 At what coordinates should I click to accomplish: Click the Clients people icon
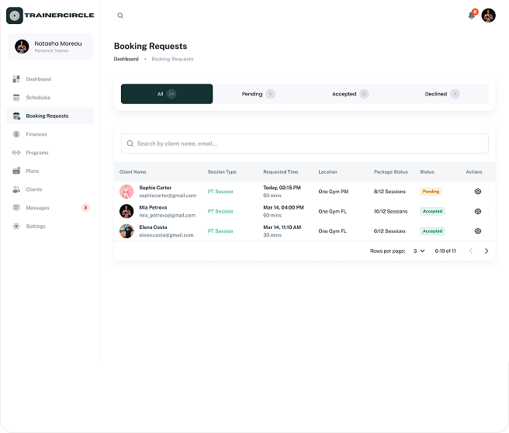tap(16, 189)
